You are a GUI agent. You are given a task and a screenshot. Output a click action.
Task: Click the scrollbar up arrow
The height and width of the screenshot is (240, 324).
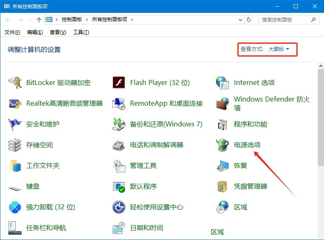pos(321,66)
